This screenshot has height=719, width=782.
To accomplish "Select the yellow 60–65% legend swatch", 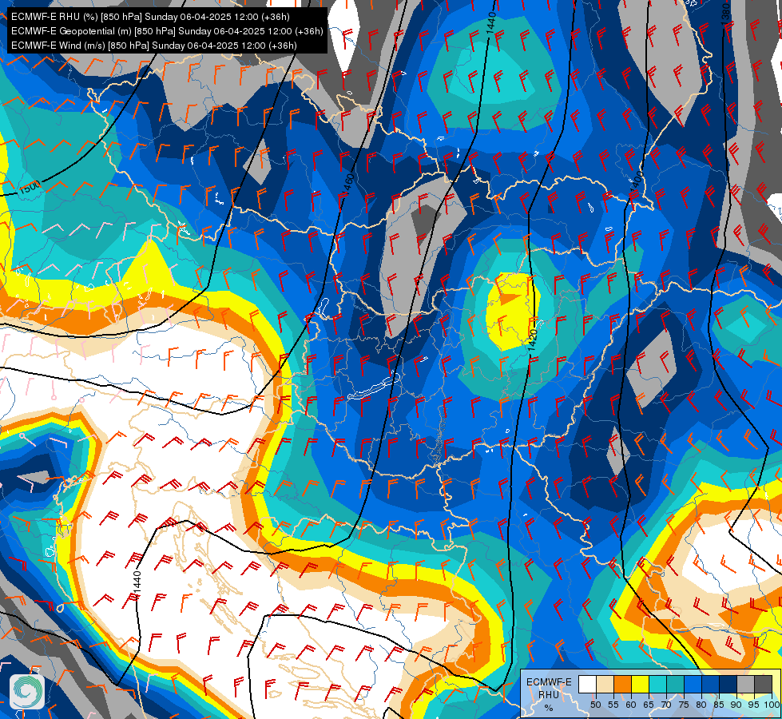I will point(640,685).
